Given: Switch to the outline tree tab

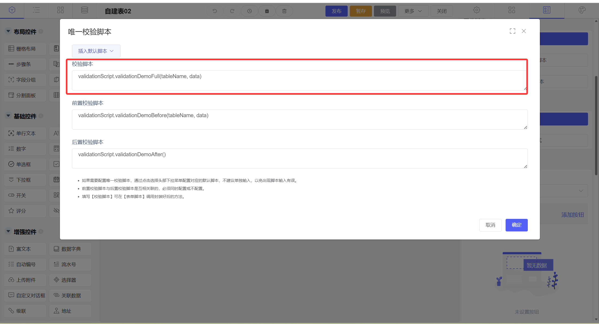Looking at the screenshot, I should pos(36,10).
